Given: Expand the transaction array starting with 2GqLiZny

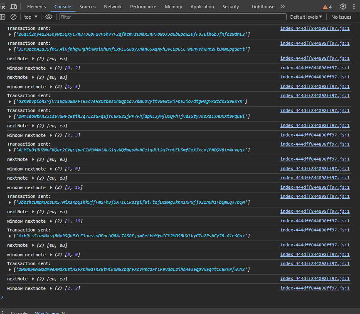Looking at the screenshot, I should click(x=10, y=34).
